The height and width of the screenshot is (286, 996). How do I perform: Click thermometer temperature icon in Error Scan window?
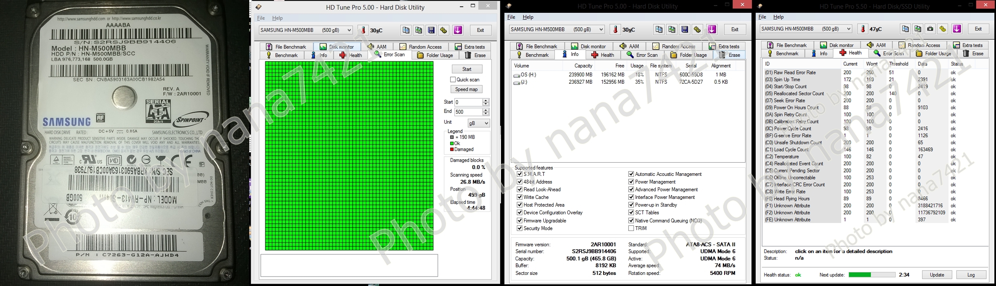pos(364,30)
